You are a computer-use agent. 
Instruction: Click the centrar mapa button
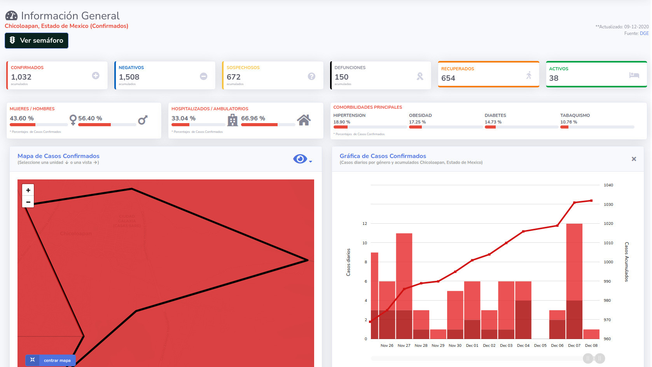point(51,360)
